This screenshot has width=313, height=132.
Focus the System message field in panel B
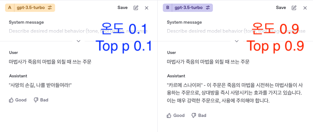click(236, 31)
